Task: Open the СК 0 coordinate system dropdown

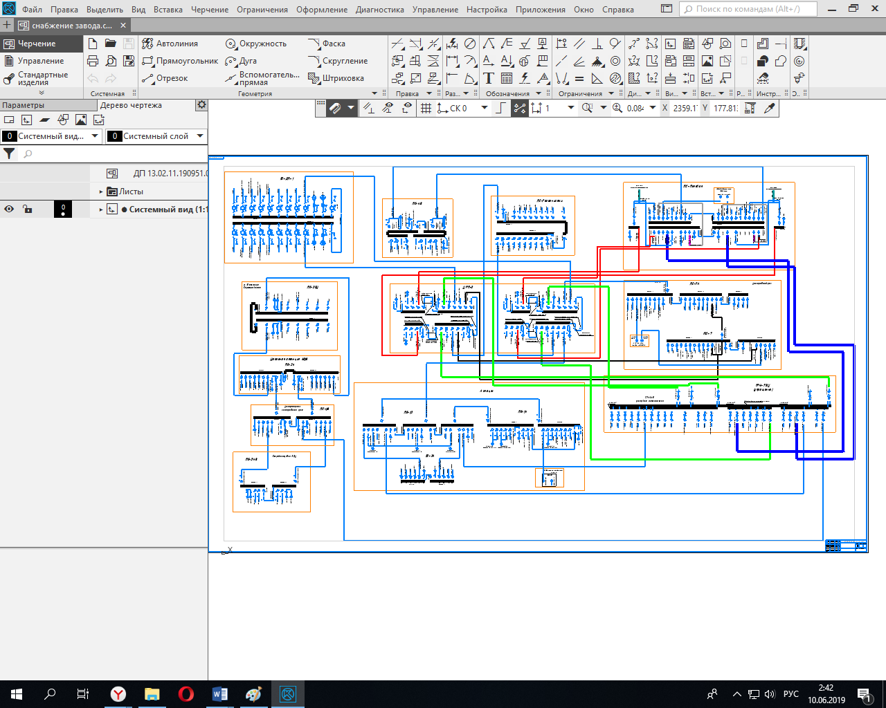Action: click(x=485, y=108)
